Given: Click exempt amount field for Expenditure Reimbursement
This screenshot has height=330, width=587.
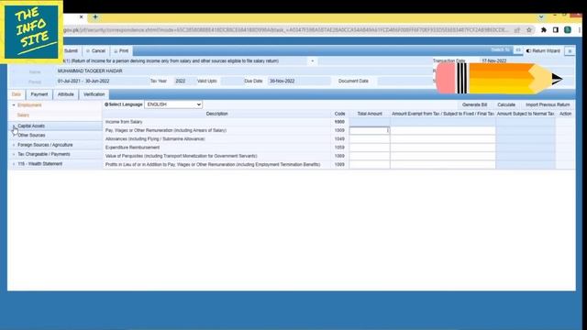Looking at the screenshot, I should coord(443,148).
